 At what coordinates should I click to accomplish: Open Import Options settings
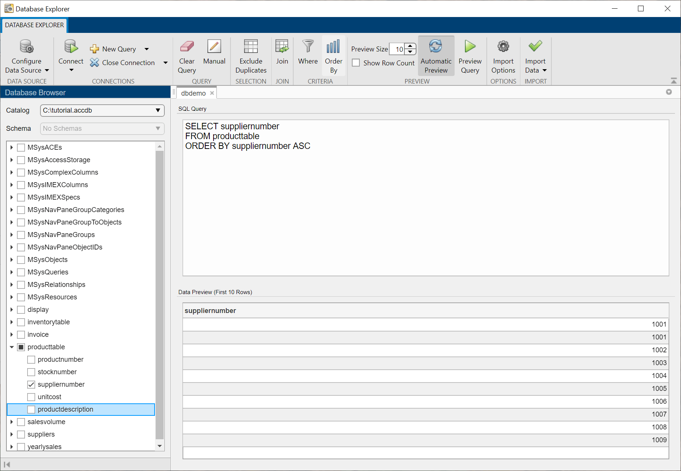[503, 56]
